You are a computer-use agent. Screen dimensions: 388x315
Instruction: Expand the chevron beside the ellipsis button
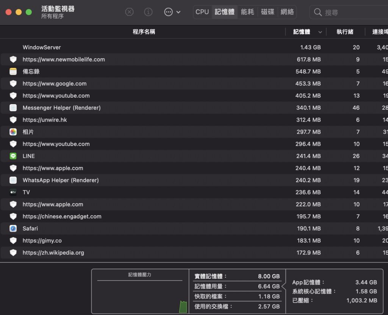[178, 12]
